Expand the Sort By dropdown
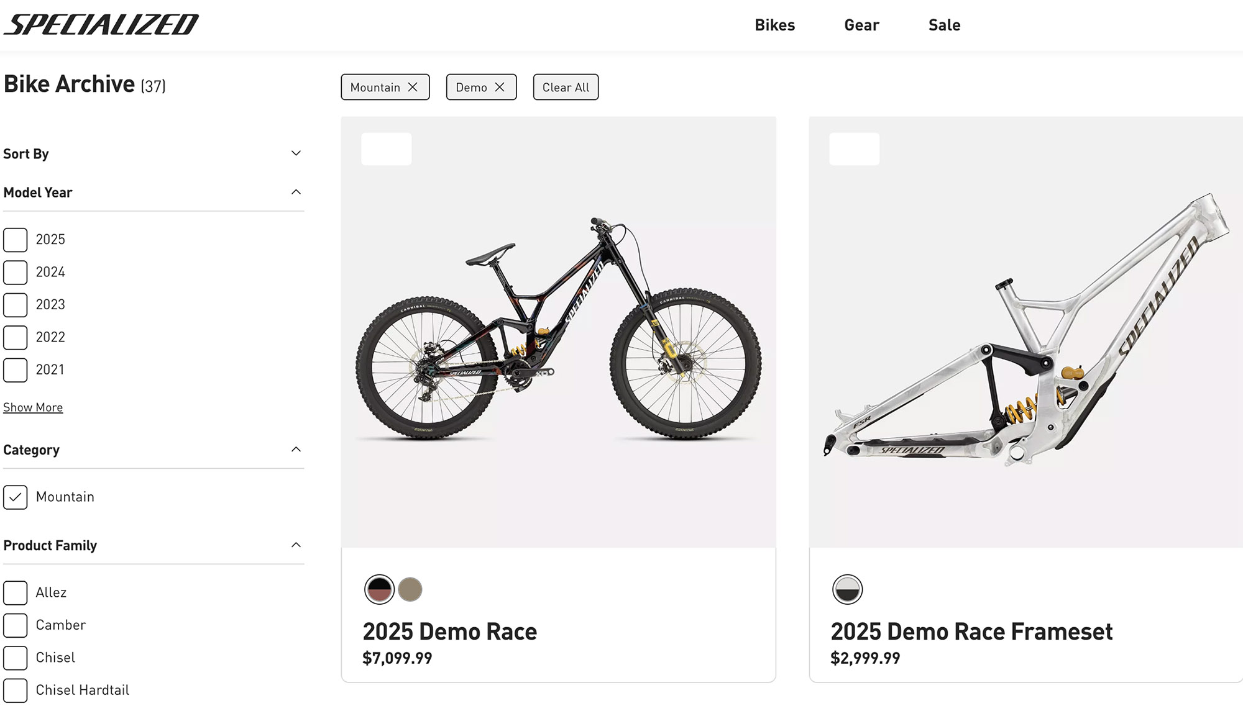 click(296, 153)
